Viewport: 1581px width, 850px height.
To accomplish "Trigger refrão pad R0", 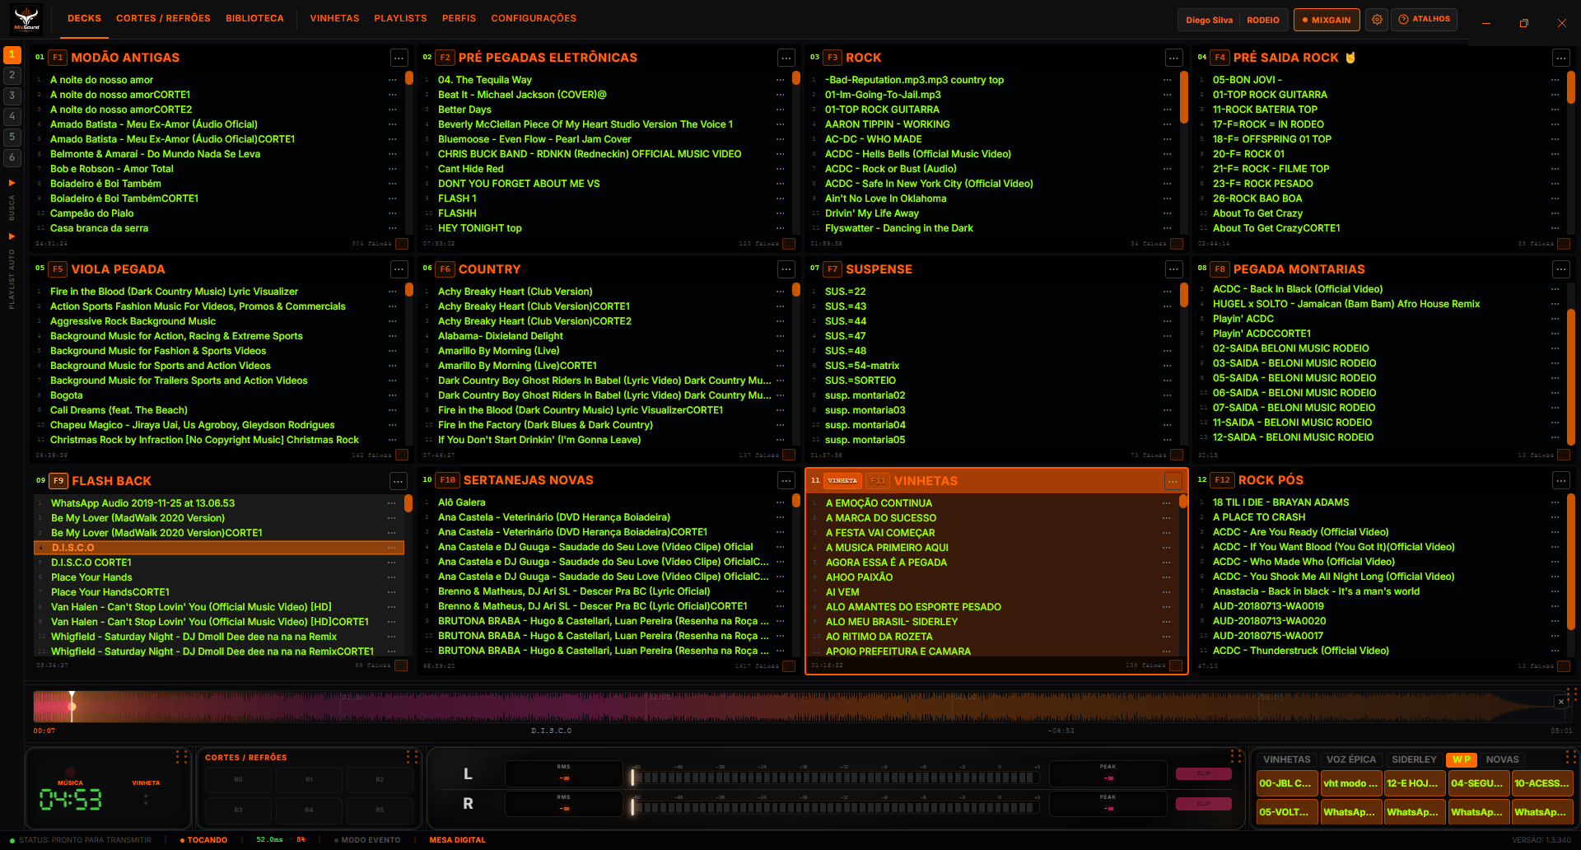I will (x=239, y=779).
